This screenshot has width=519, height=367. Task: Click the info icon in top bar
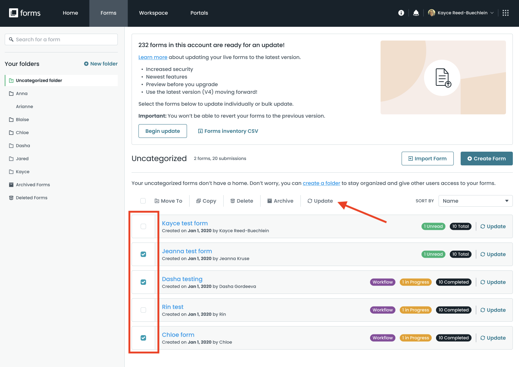pyautogui.click(x=401, y=13)
